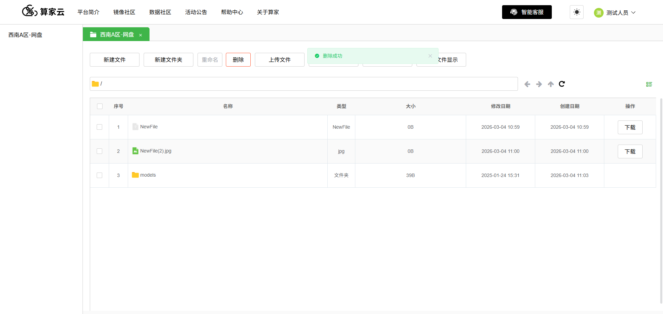Click the folder icon in the path bar
The image size is (663, 314).
coord(95,84)
